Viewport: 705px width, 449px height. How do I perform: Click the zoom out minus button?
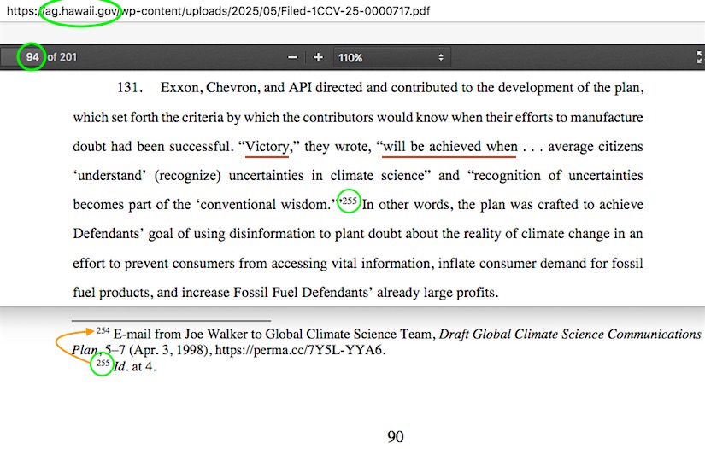[292, 57]
